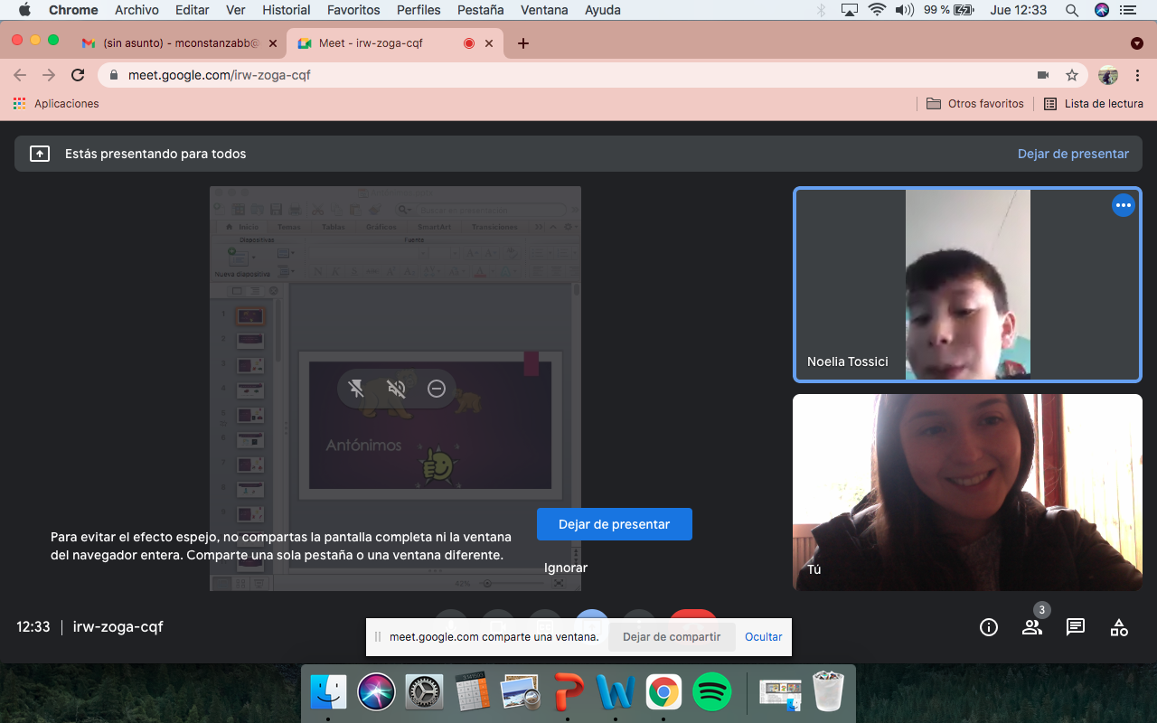Show the participants list icon
The width and height of the screenshot is (1157, 723).
[x=1031, y=627]
